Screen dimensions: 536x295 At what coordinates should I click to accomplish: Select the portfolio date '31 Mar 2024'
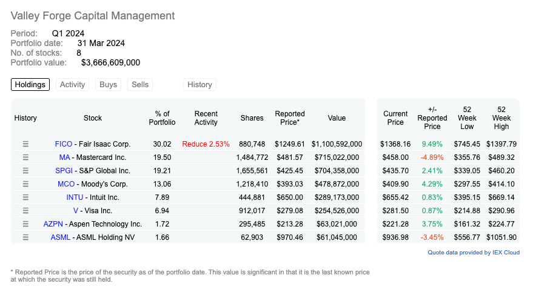click(101, 44)
